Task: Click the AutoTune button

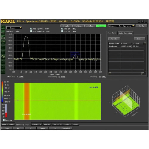Action: tap(90, 26)
